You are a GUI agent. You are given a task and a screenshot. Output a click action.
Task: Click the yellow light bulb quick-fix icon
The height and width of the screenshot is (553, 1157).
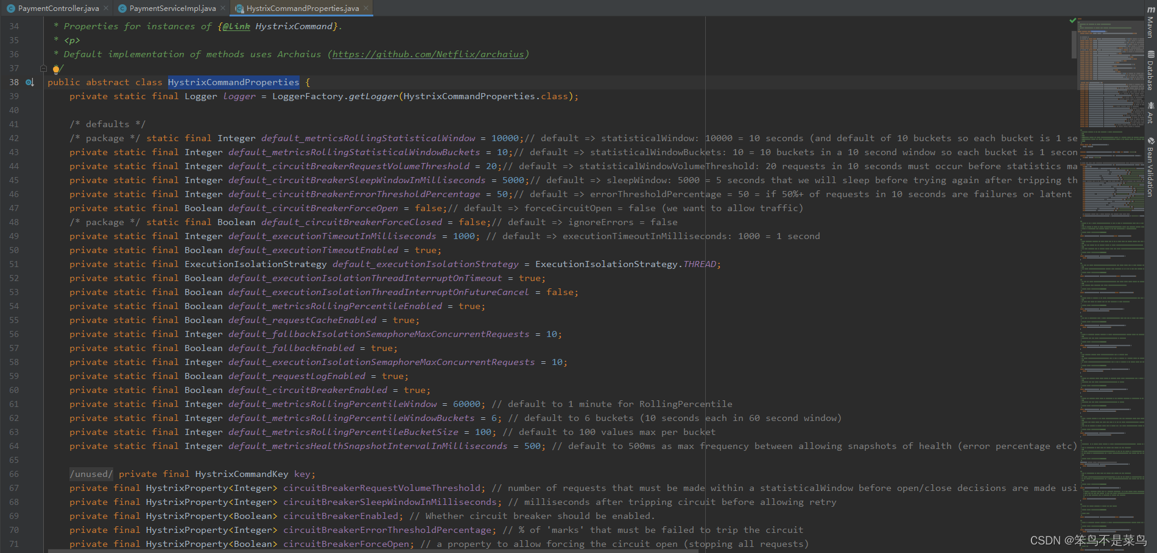(56, 69)
